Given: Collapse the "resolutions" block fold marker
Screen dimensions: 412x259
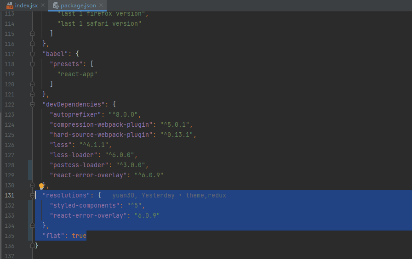Looking at the screenshot, I should (32, 196).
